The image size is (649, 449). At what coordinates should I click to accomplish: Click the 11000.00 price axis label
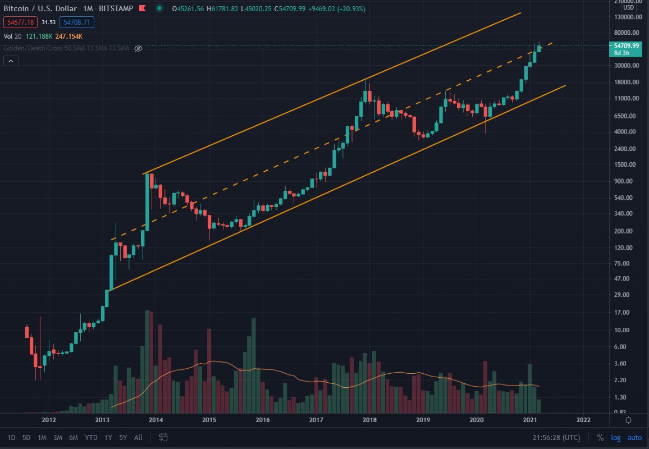625,98
